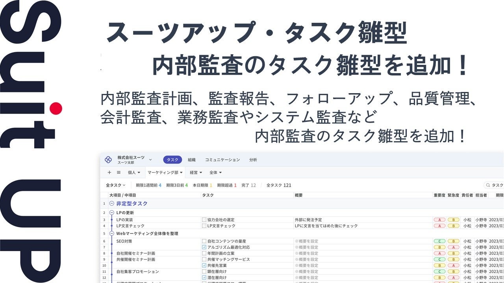
Task: Uncheck the 共催先営業 task checkbox
Action: 204,266
